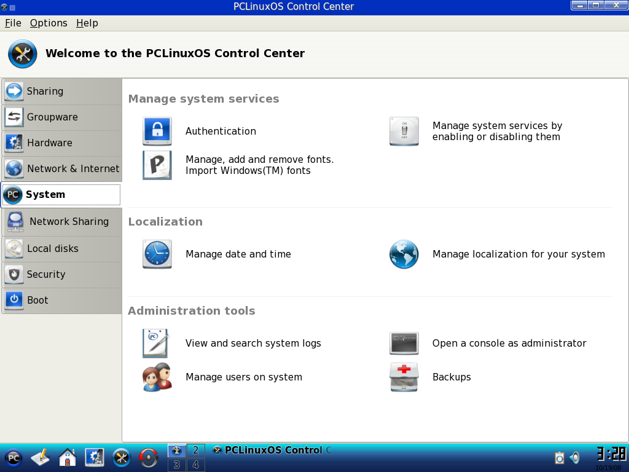Click the fonts manager 'P' icon
Screen dimensions: 629x472
[x=157, y=165]
